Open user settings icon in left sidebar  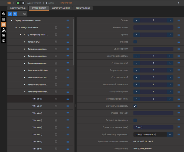[4, 30]
